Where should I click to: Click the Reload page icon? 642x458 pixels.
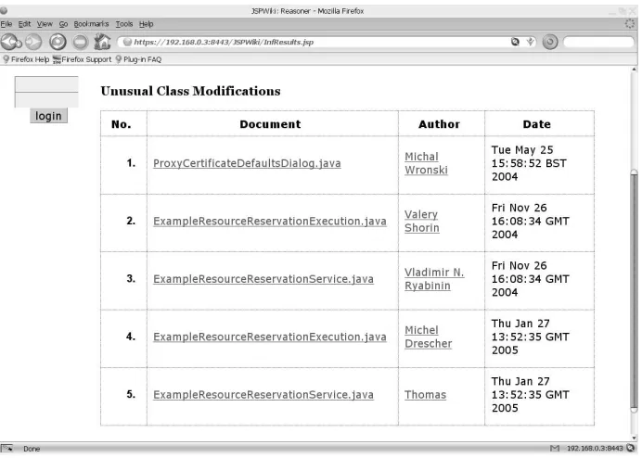pyautogui.click(x=58, y=42)
